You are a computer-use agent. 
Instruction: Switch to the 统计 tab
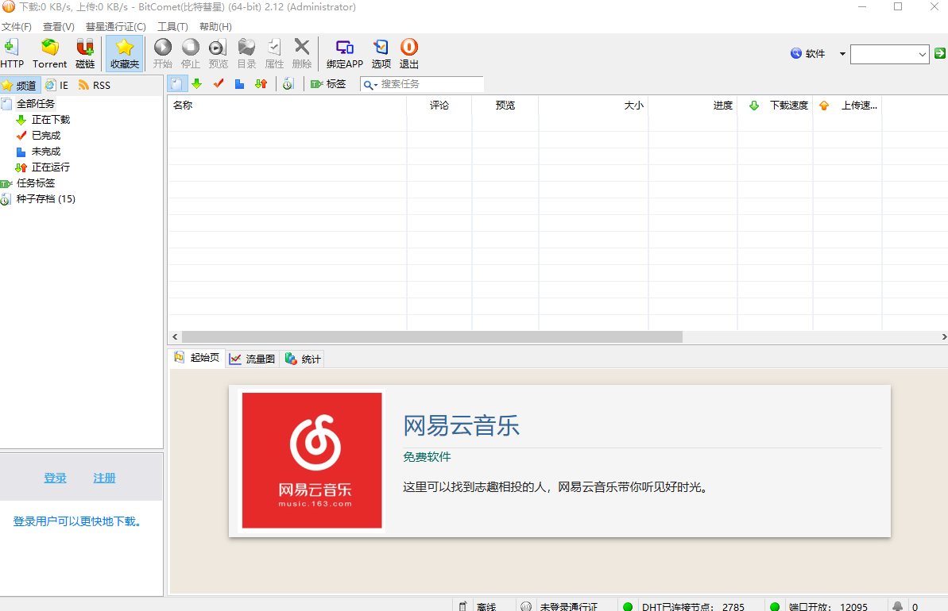(x=302, y=359)
